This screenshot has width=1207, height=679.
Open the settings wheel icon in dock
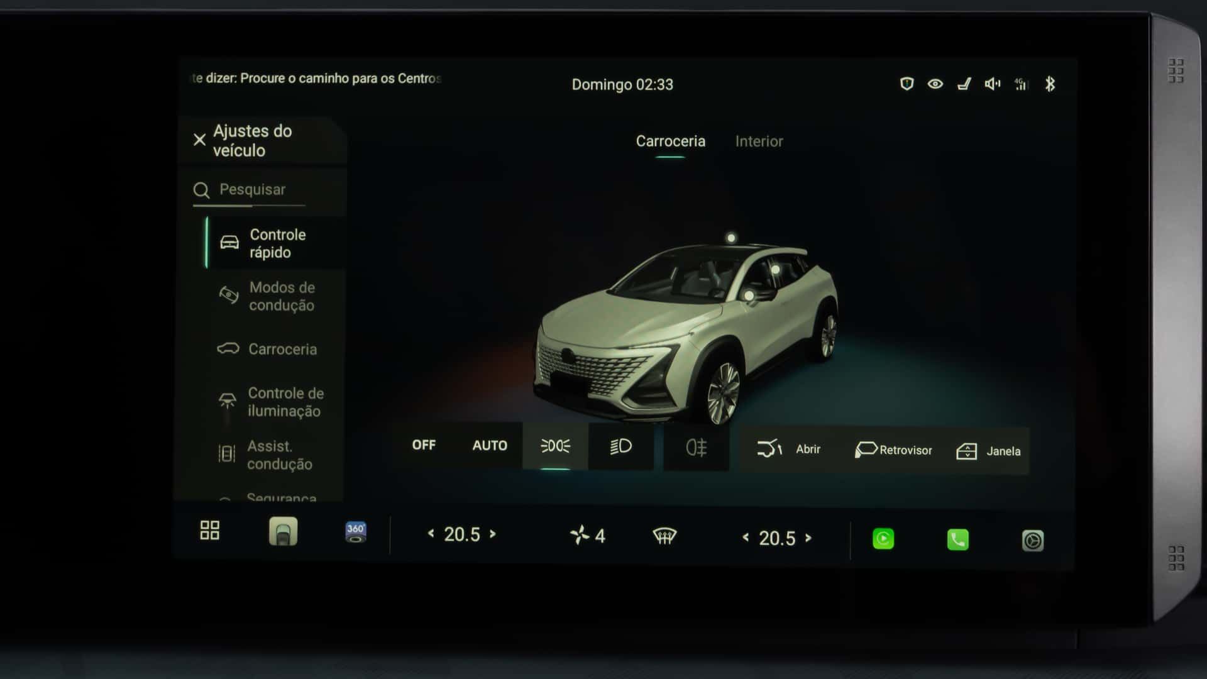tap(1032, 541)
